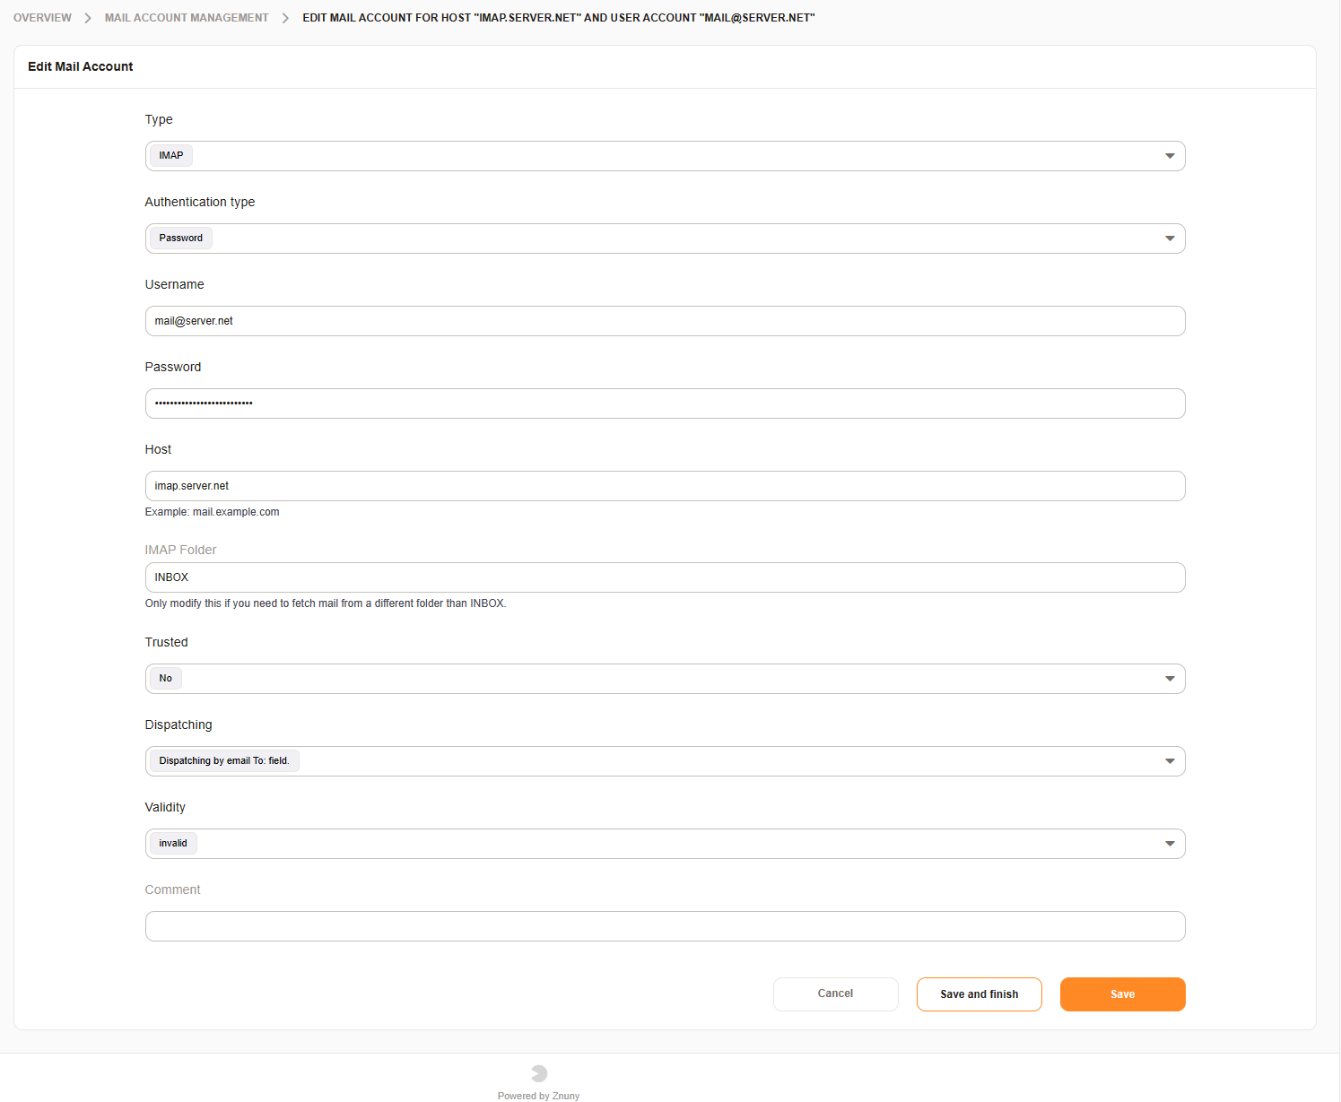Open the Validity dropdown showing invalid
This screenshot has width=1341, height=1102.
tap(664, 843)
